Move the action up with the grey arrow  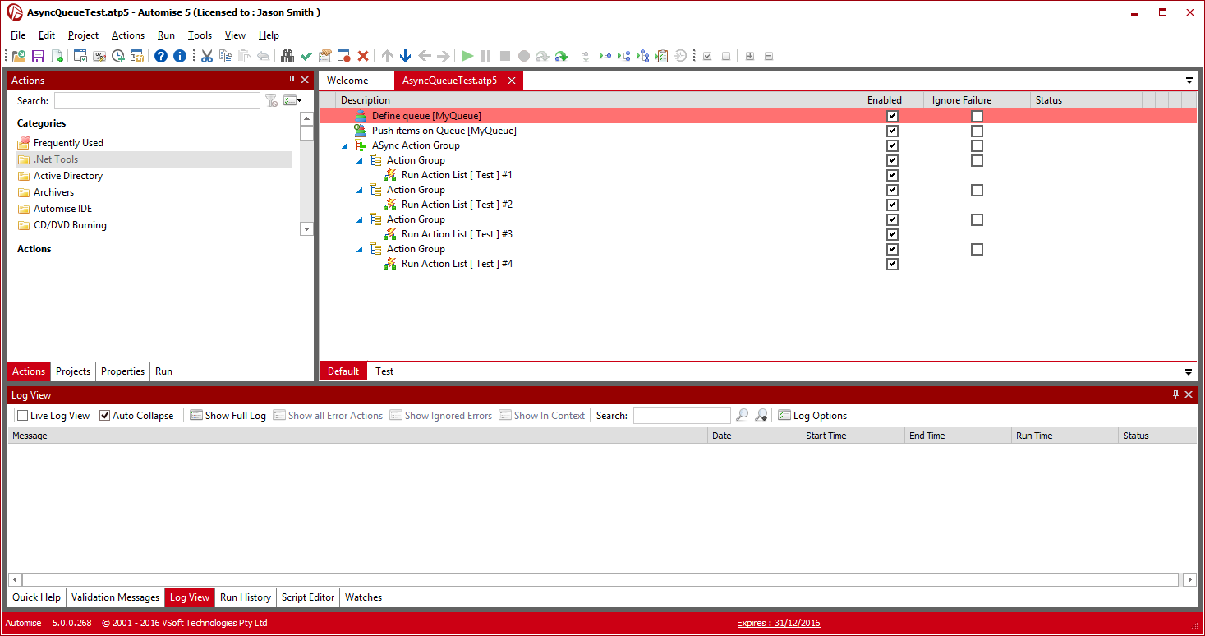[387, 56]
